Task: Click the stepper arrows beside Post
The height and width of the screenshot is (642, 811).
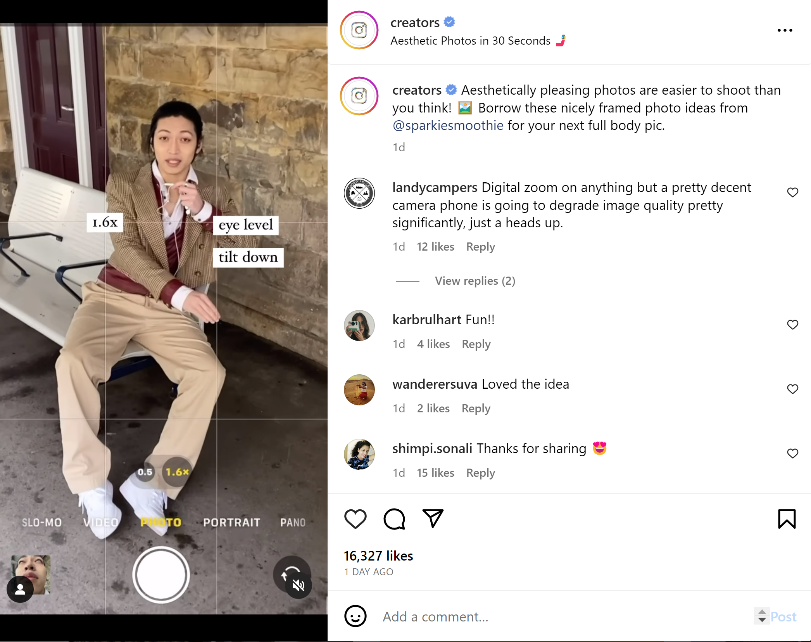Action: tap(762, 616)
